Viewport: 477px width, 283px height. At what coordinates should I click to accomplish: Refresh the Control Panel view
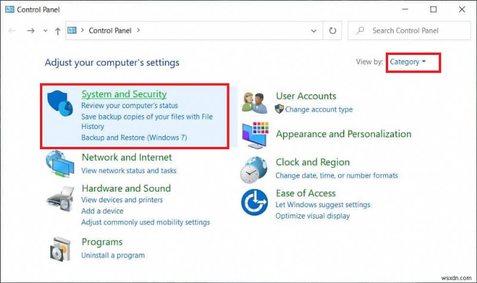click(x=332, y=30)
